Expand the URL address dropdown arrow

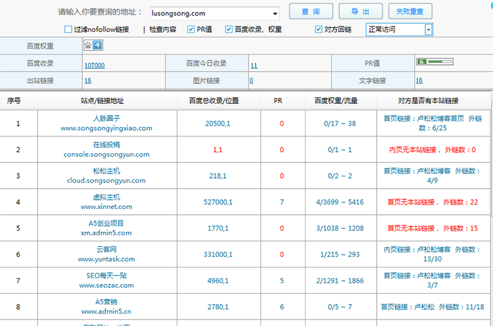pyautogui.click(x=275, y=12)
